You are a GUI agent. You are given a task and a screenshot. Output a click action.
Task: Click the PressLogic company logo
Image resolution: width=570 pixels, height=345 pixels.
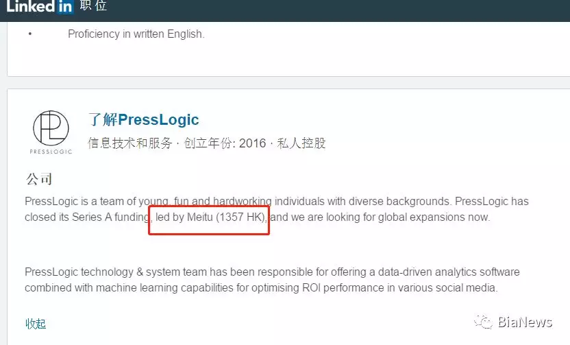pyautogui.click(x=51, y=132)
